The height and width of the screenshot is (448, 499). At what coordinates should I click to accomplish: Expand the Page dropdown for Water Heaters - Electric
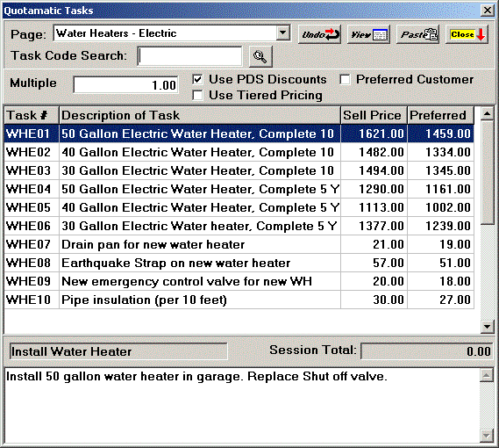(283, 33)
